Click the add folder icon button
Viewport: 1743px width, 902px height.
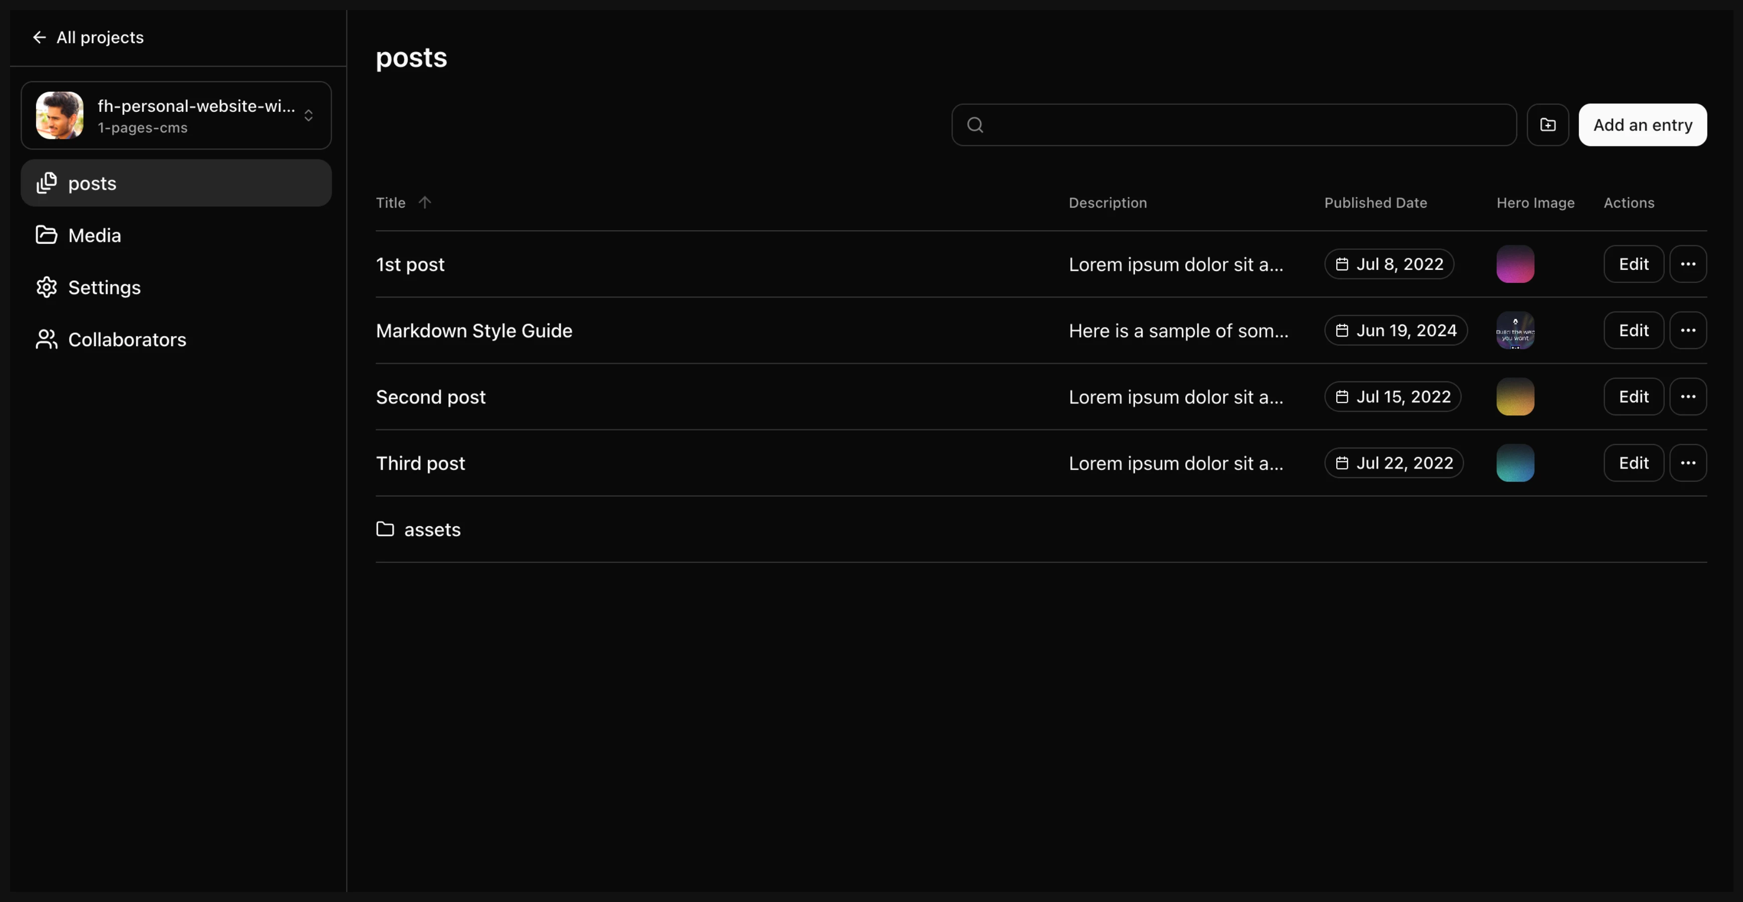(x=1547, y=124)
